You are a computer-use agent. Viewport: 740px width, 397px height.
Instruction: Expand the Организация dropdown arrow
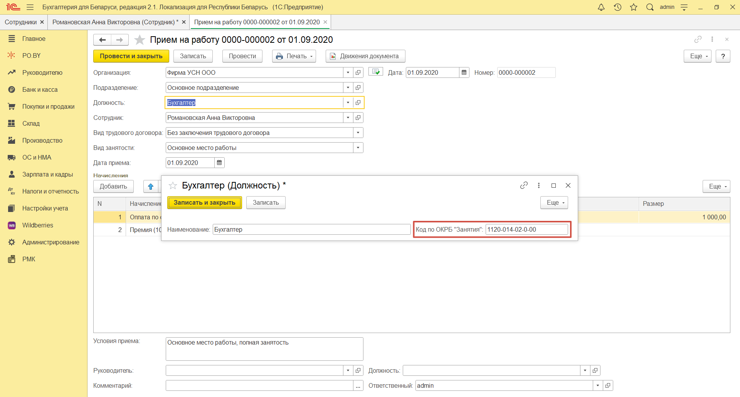pos(348,72)
